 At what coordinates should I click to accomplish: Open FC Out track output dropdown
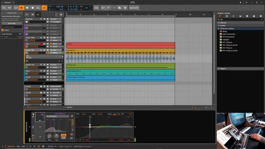point(56,89)
